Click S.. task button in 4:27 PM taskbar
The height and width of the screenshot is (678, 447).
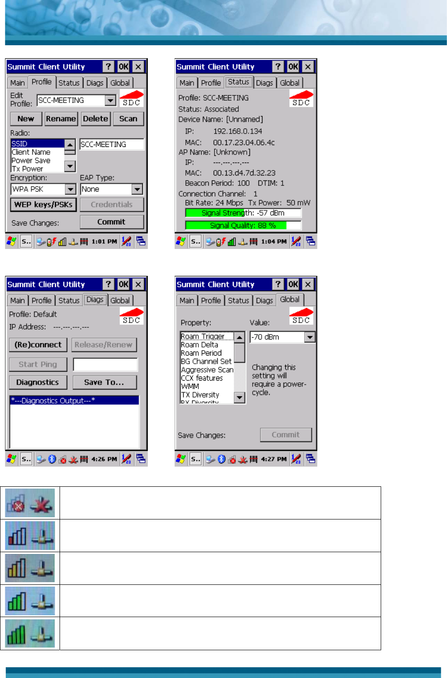click(196, 459)
